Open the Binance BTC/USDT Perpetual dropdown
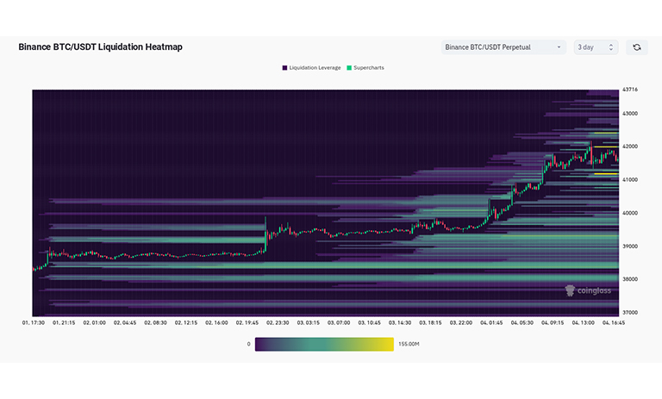Image resolution: width=662 pixels, height=399 pixels. point(503,47)
